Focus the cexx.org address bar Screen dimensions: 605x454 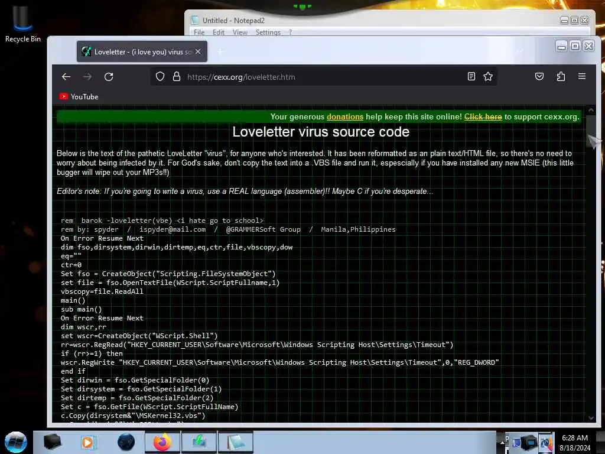(324, 77)
